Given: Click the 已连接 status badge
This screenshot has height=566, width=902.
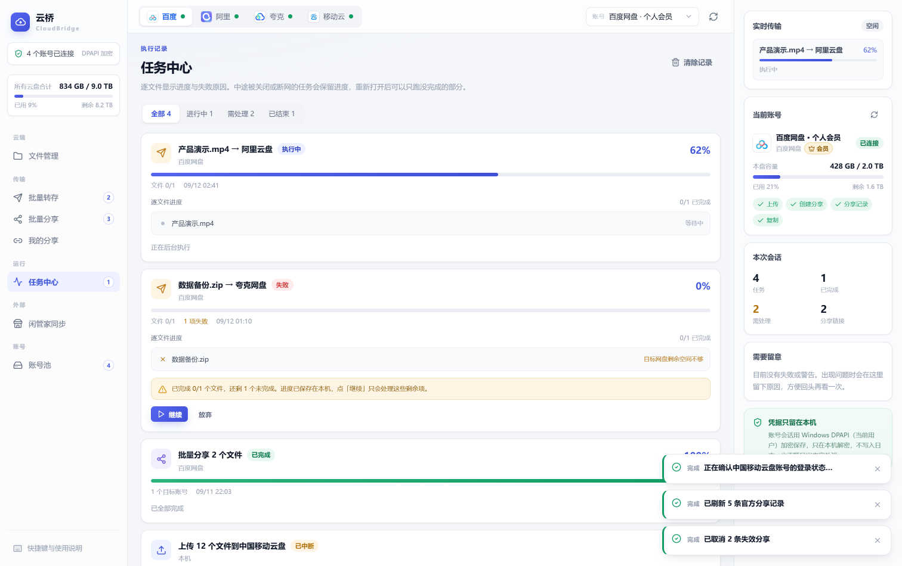Looking at the screenshot, I should click(869, 144).
